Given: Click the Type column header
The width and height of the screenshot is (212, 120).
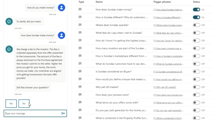Looking at the screenshot, I should click(81, 2).
